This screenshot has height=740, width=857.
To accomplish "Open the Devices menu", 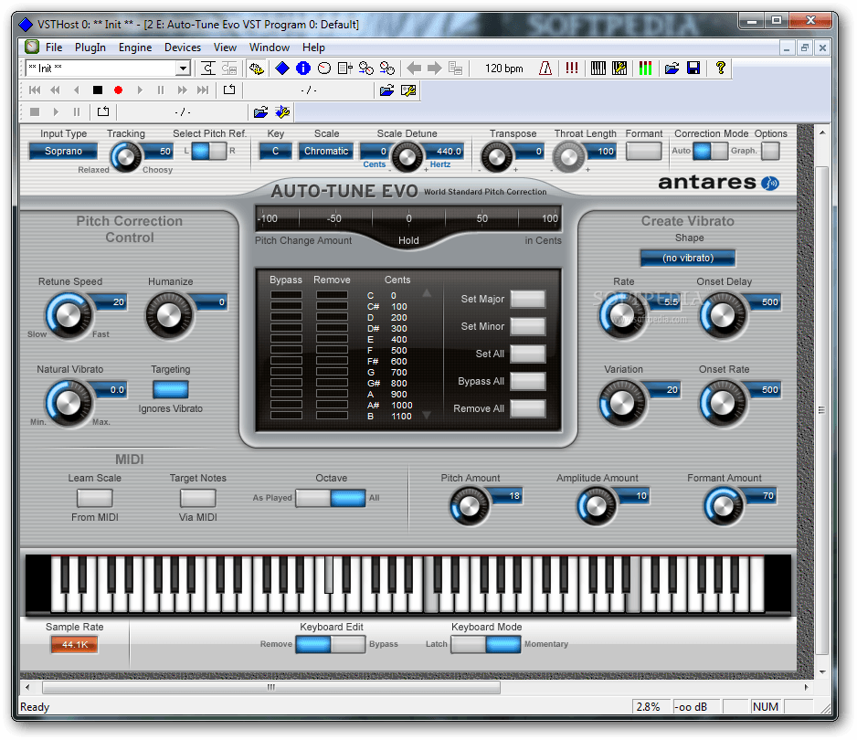I will 182,47.
